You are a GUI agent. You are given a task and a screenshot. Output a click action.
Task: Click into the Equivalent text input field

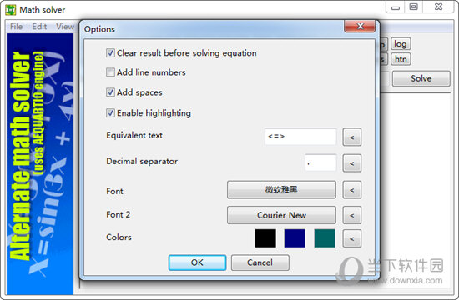click(300, 137)
